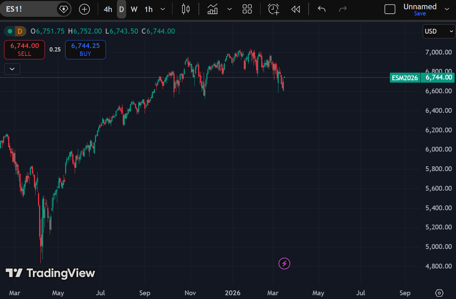Click the Unnamed layout name
Viewport: 456px width, 299px height.
coord(420,7)
